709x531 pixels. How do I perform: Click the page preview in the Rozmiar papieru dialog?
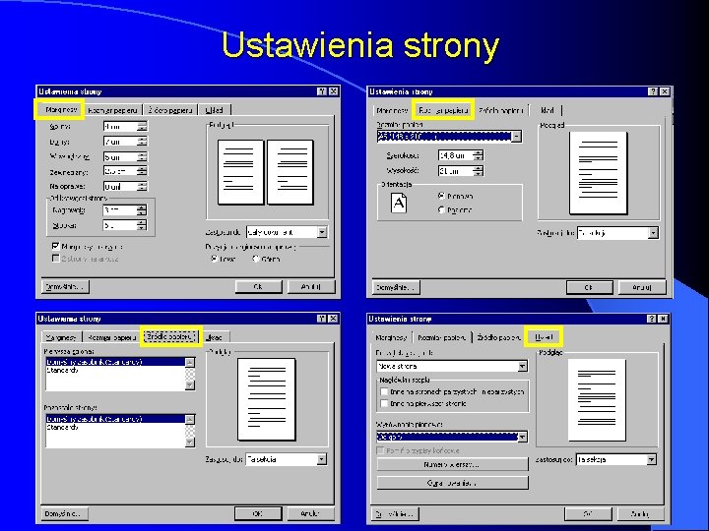pos(599,173)
